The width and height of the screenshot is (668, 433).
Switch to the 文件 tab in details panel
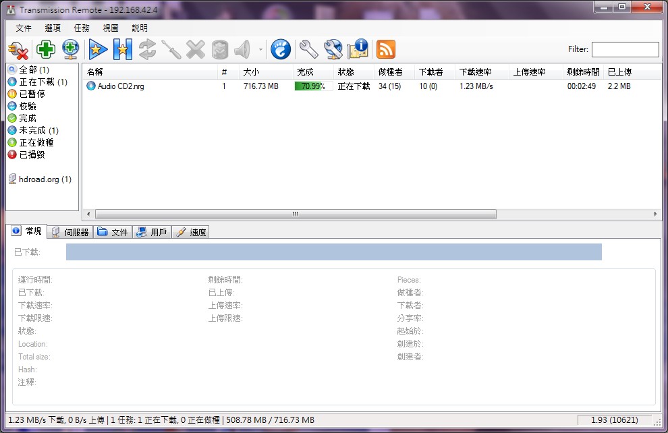pyautogui.click(x=113, y=232)
